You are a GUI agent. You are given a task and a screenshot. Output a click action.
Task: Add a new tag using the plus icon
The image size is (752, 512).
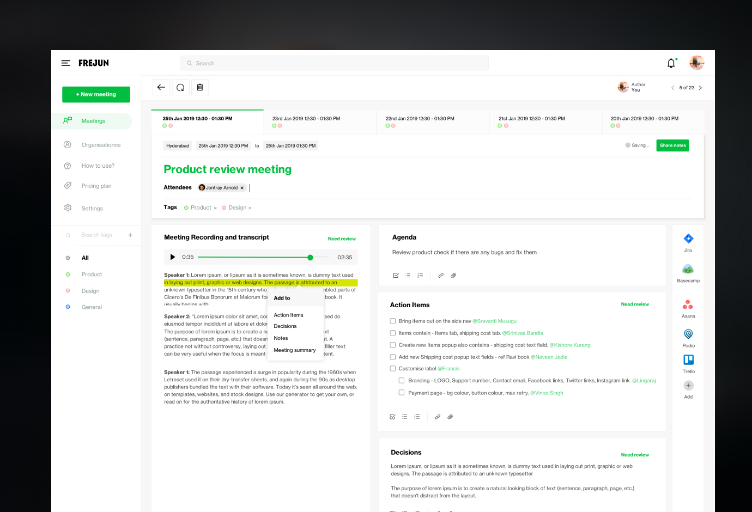130,235
